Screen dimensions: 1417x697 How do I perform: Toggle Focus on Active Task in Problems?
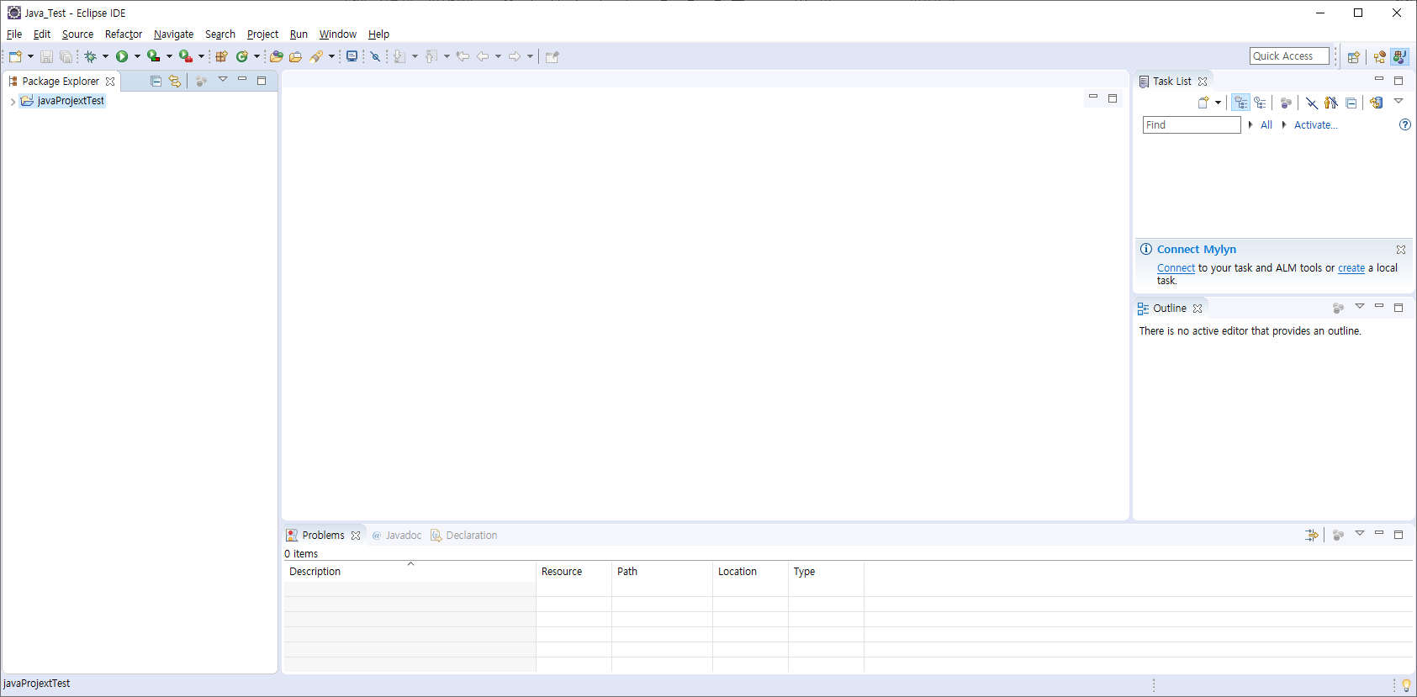click(1338, 535)
